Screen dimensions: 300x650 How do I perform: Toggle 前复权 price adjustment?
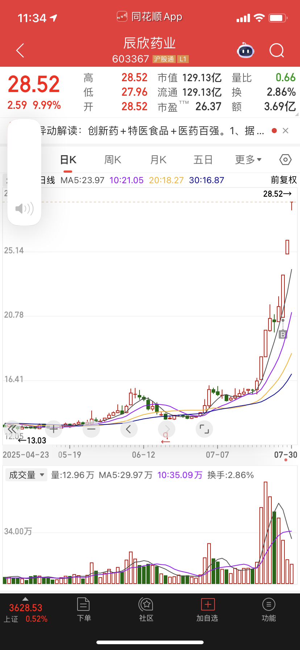(x=284, y=180)
